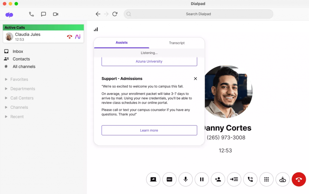Open the dial keypad

tap(266, 180)
